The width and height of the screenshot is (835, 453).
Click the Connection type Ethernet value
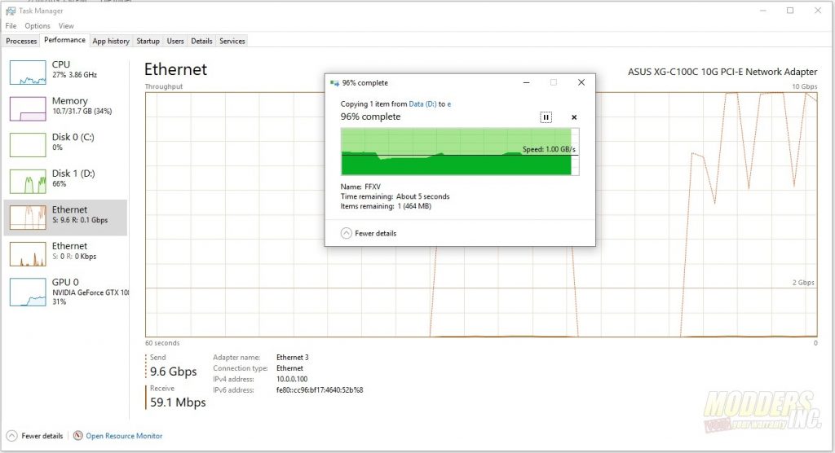pos(289,367)
